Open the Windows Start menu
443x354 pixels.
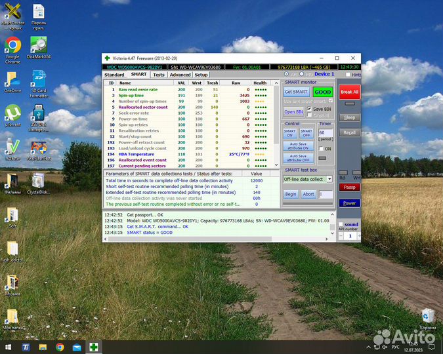8,347
